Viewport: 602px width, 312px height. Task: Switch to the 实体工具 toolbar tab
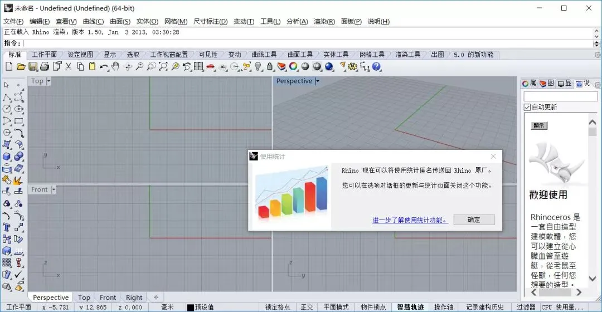[x=336, y=55]
